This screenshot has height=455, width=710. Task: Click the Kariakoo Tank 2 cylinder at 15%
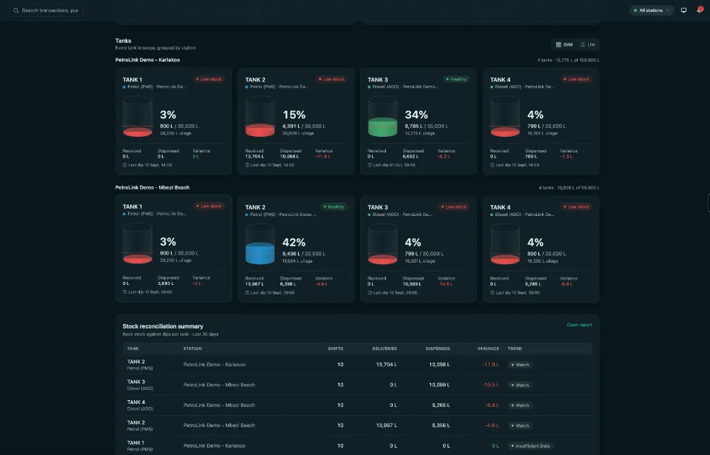[260, 116]
